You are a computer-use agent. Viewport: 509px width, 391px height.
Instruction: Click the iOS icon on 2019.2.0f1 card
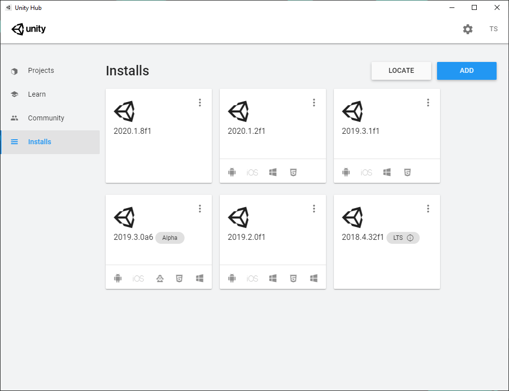click(252, 279)
